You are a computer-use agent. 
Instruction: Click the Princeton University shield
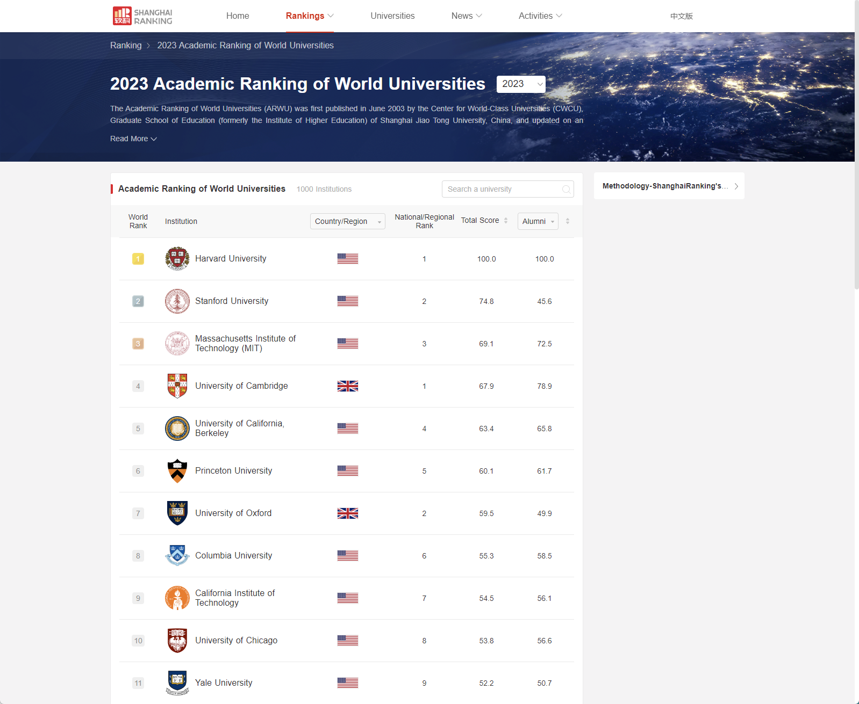point(177,470)
